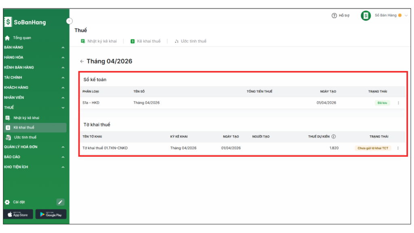This screenshot has height=233, width=414.
Task: Expand the TÀI CHÍNH sidebar section
Action: tap(63, 78)
